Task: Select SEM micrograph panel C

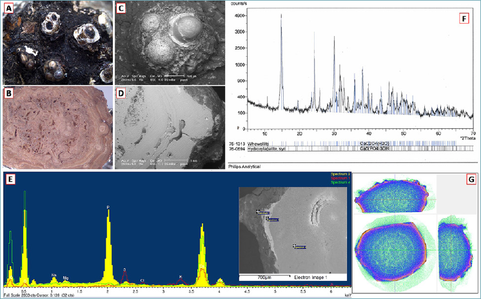Action: pos(170,43)
